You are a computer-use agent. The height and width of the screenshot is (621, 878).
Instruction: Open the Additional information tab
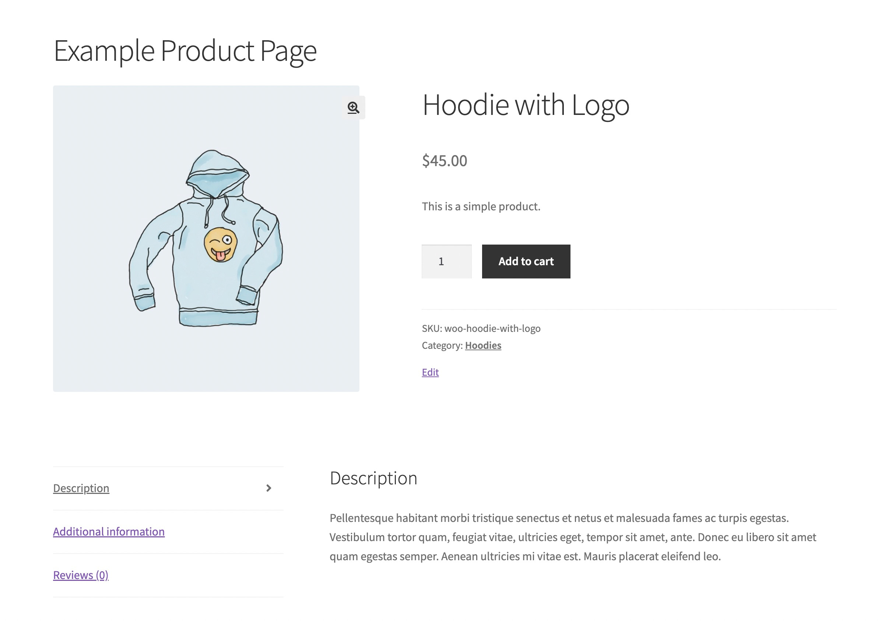coord(109,531)
